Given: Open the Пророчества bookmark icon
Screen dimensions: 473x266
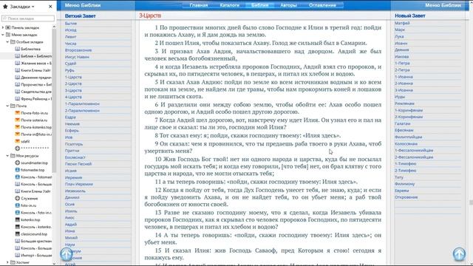Looking at the screenshot, I should point(18,84).
